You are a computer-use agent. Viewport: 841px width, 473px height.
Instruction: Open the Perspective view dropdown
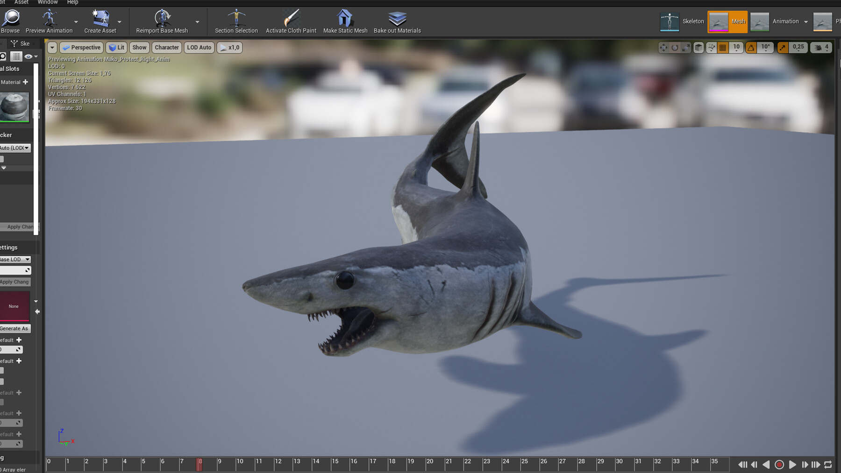(x=81, y=47)
